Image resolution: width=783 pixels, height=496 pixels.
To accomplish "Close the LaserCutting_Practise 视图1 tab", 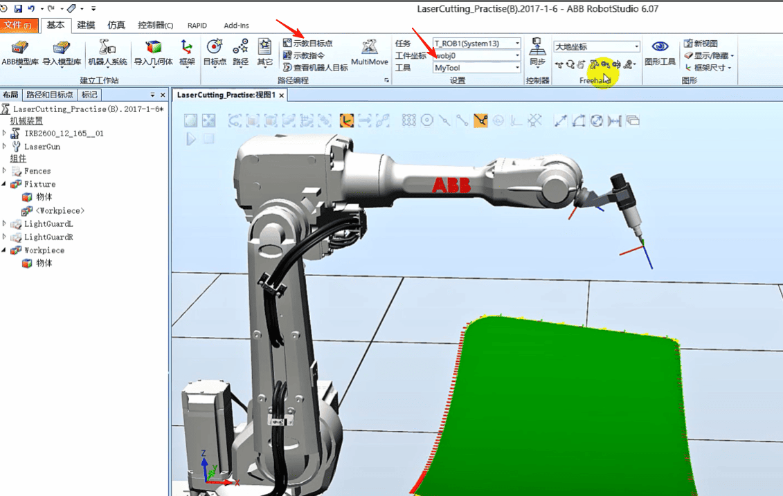I will [282, 95].
